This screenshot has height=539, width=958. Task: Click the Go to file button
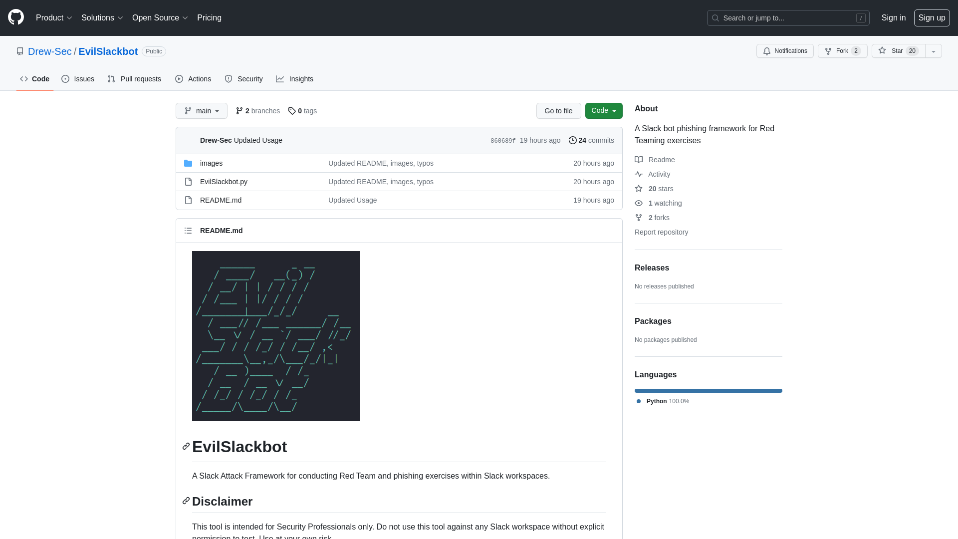(x=559, y=111)
